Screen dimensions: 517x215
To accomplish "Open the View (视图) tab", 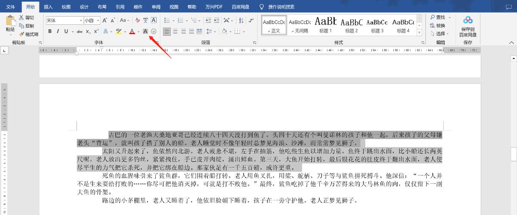I will pyautogui.click(x=174, y=7).
